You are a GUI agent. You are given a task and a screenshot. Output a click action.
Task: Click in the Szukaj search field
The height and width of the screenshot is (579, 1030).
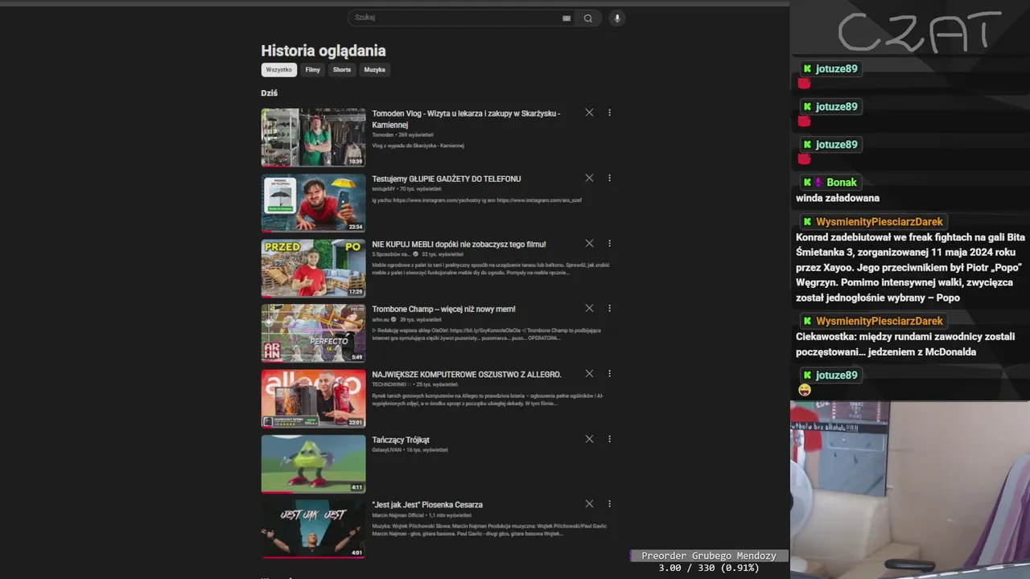click(455, 18)
